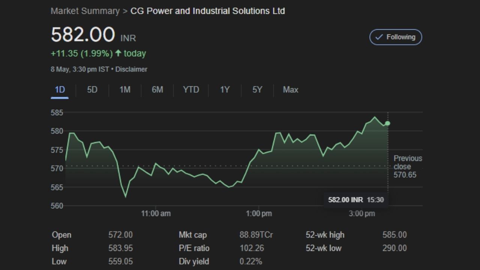Click the 8 May, 3:30 pm IST timestamp

(x=80, y=69)
